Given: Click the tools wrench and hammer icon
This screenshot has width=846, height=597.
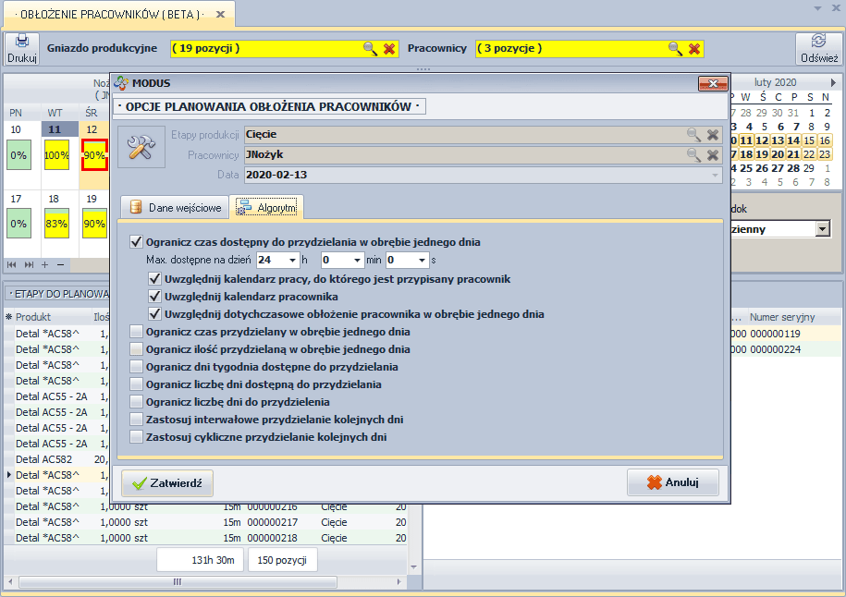Looking at the screenshot, I should click(141, 147).
